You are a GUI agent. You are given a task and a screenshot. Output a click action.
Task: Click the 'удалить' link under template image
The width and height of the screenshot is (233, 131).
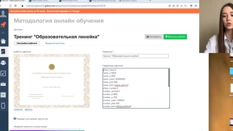point(28,109)
